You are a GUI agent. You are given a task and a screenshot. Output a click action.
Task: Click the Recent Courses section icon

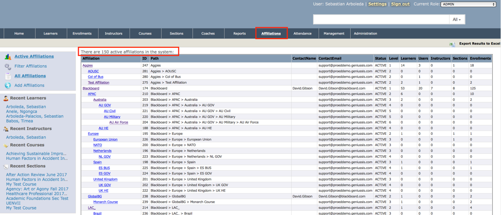[6, 146]
